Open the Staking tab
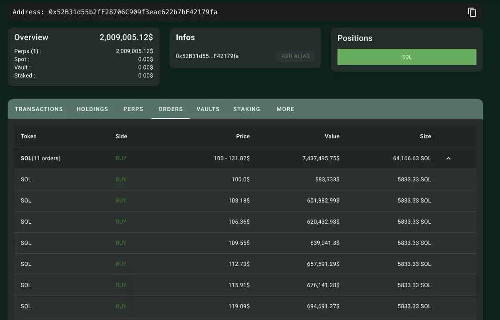Image resolution: width=500 pixels, height=320 pixels. click(246, 109)
